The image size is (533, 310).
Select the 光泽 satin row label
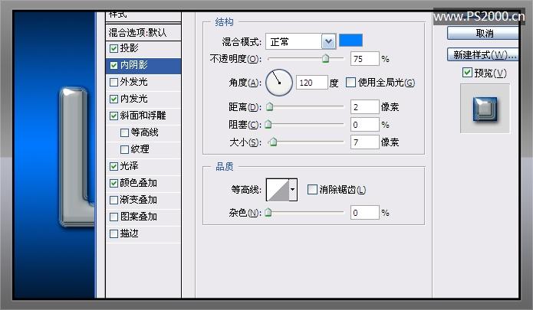(129, 166)
